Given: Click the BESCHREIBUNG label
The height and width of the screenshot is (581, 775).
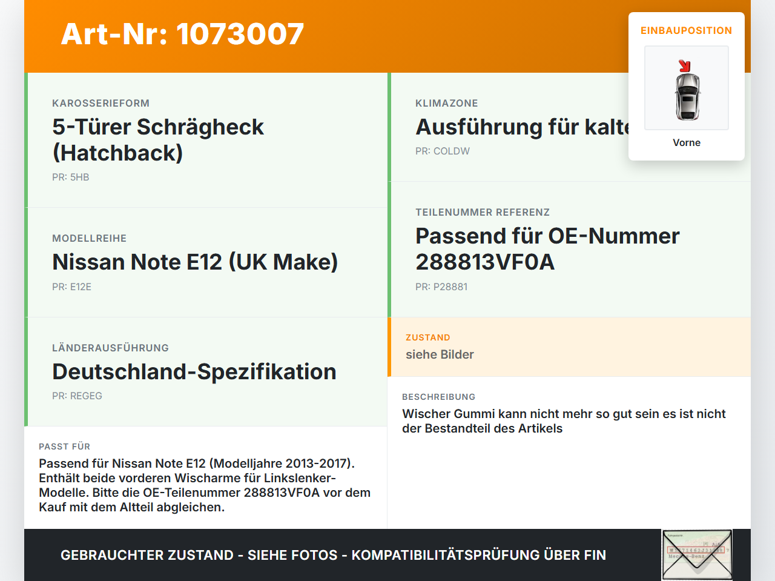Looking at the screenshot, I should click(x=439, y=397).
